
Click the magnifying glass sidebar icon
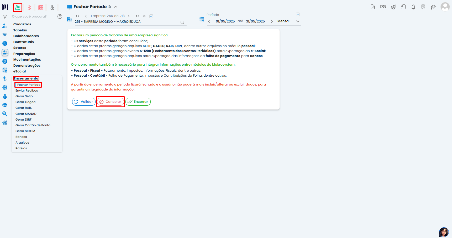[x=5, y=114]
